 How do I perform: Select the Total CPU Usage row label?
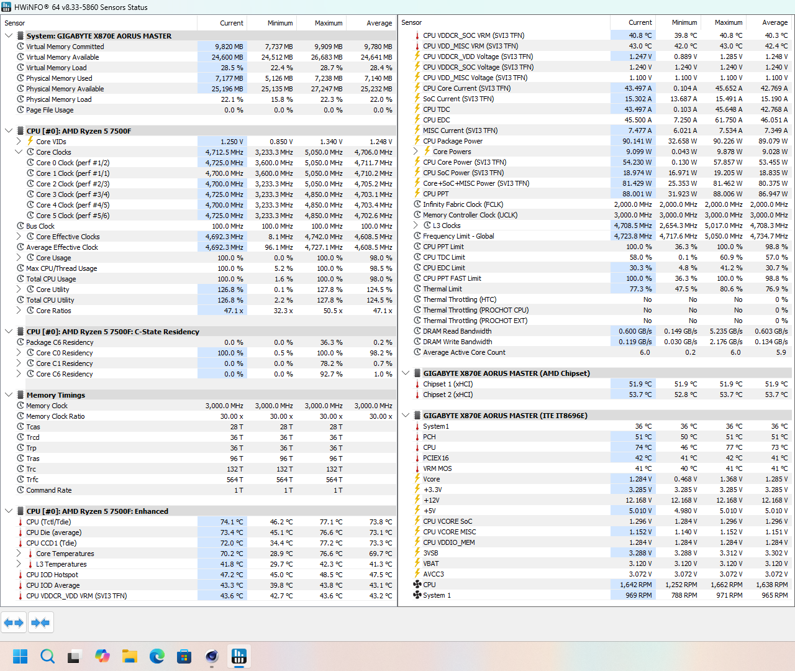pos(51,279)
